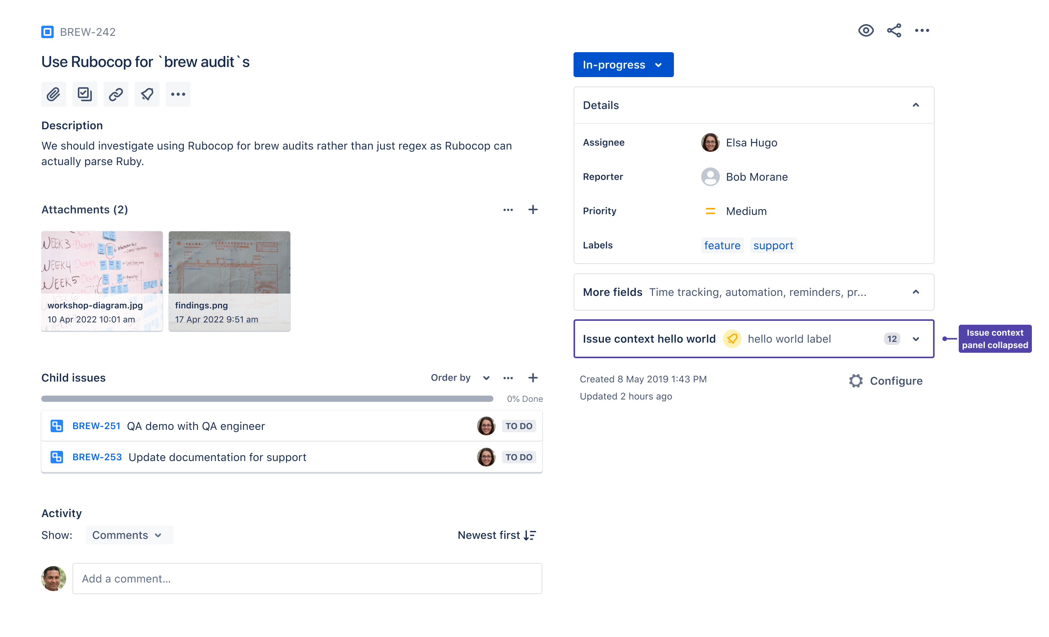Click the Configure gear icon

click(856, 381)
